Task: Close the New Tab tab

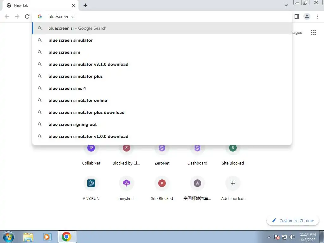Action: click(73, 5)
